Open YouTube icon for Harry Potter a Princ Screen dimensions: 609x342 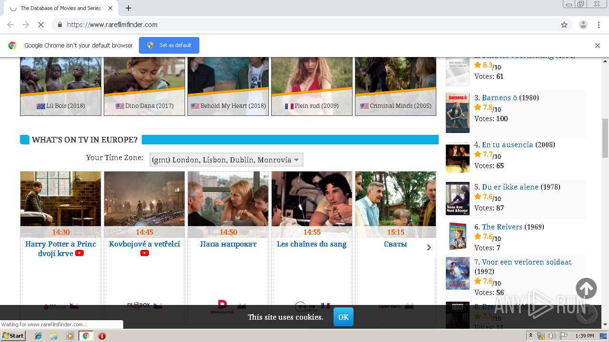tap(79, 253)
